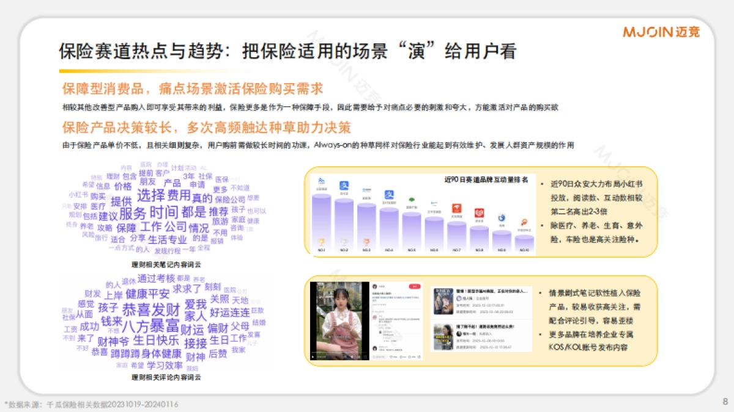The width and height of the screenshot is (734, 412).
Task: Click the brand icon atop the NO.1 bar
Action: 321,179
